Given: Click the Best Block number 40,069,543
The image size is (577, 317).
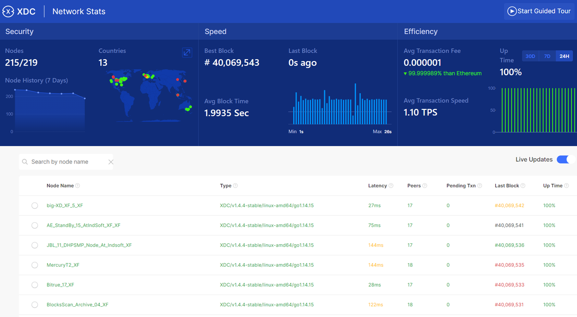Looking at the screenshot, I should [232, 63].
